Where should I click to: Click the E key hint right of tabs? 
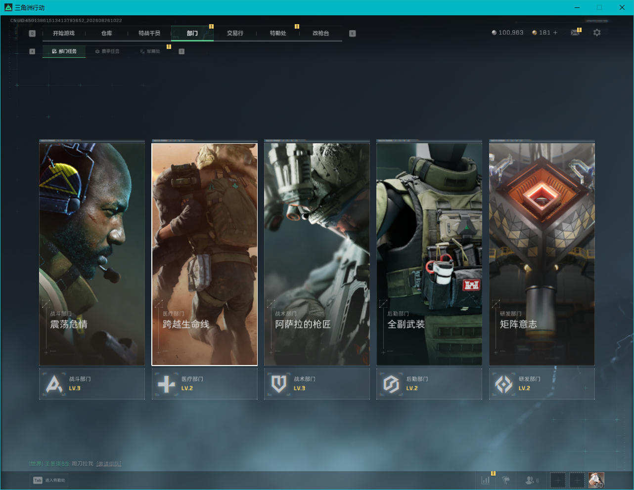coord(352,33)
